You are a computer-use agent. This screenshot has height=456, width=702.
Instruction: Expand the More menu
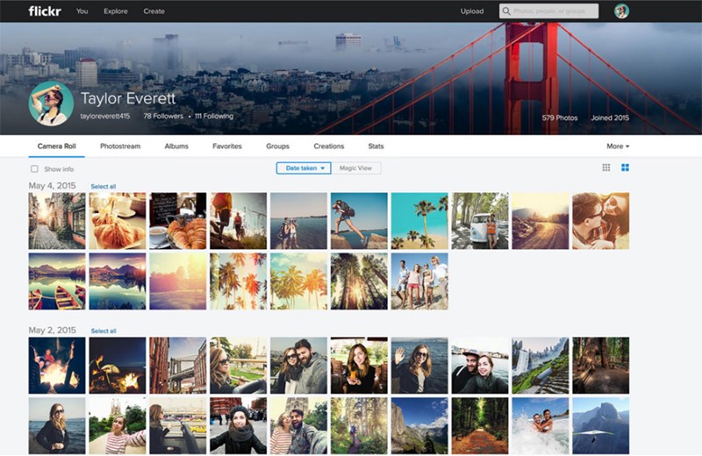pyautogui.click(x=618, y=146)
